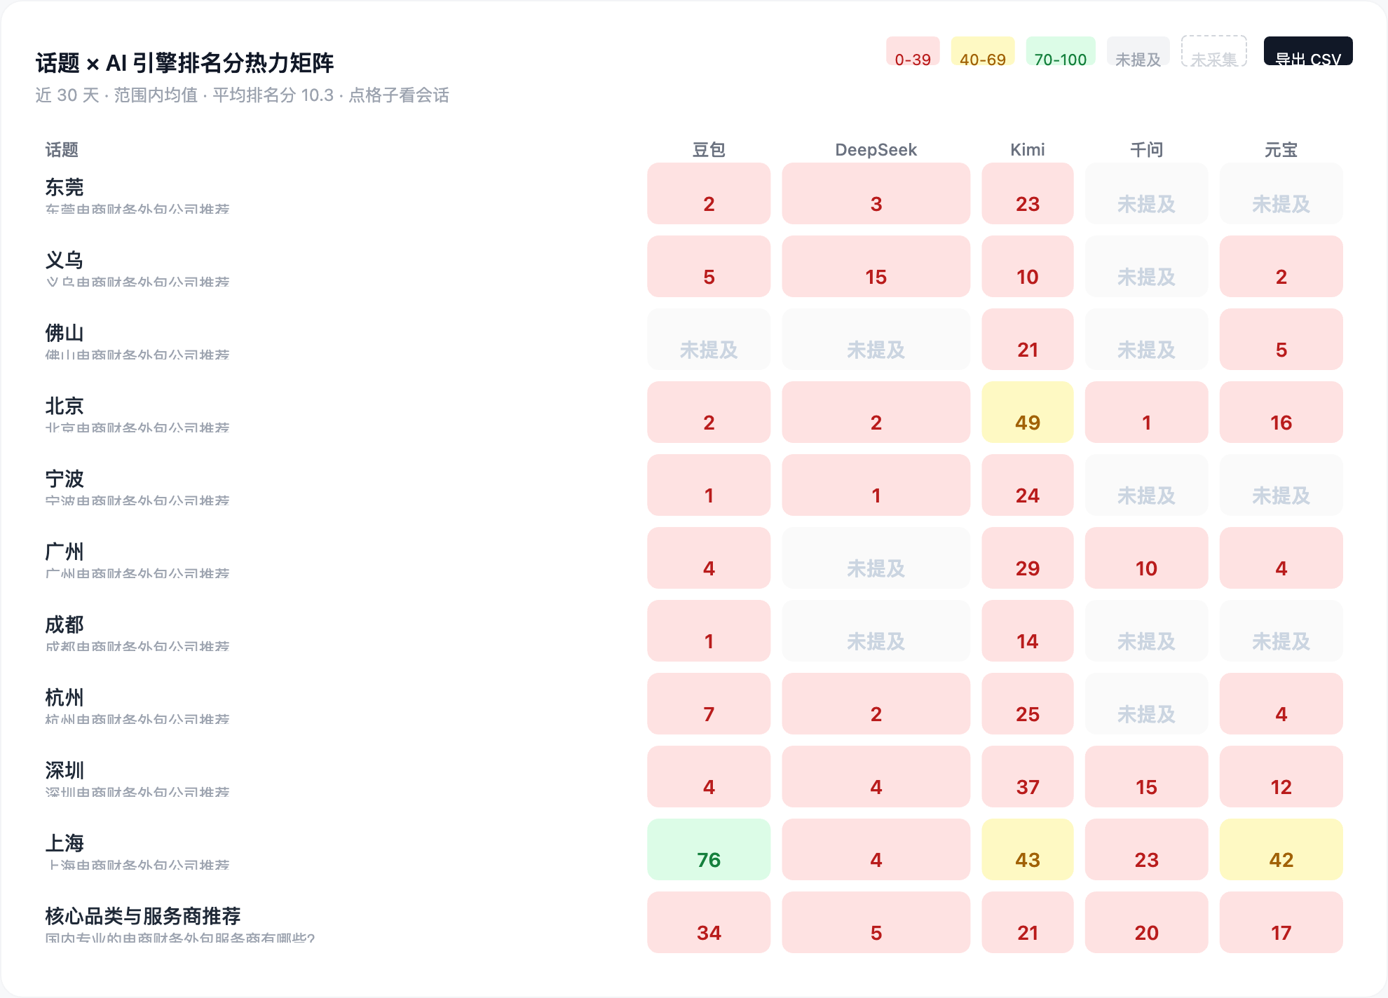Open the 北京 元宝 cell showing 16

point(1281,412)
